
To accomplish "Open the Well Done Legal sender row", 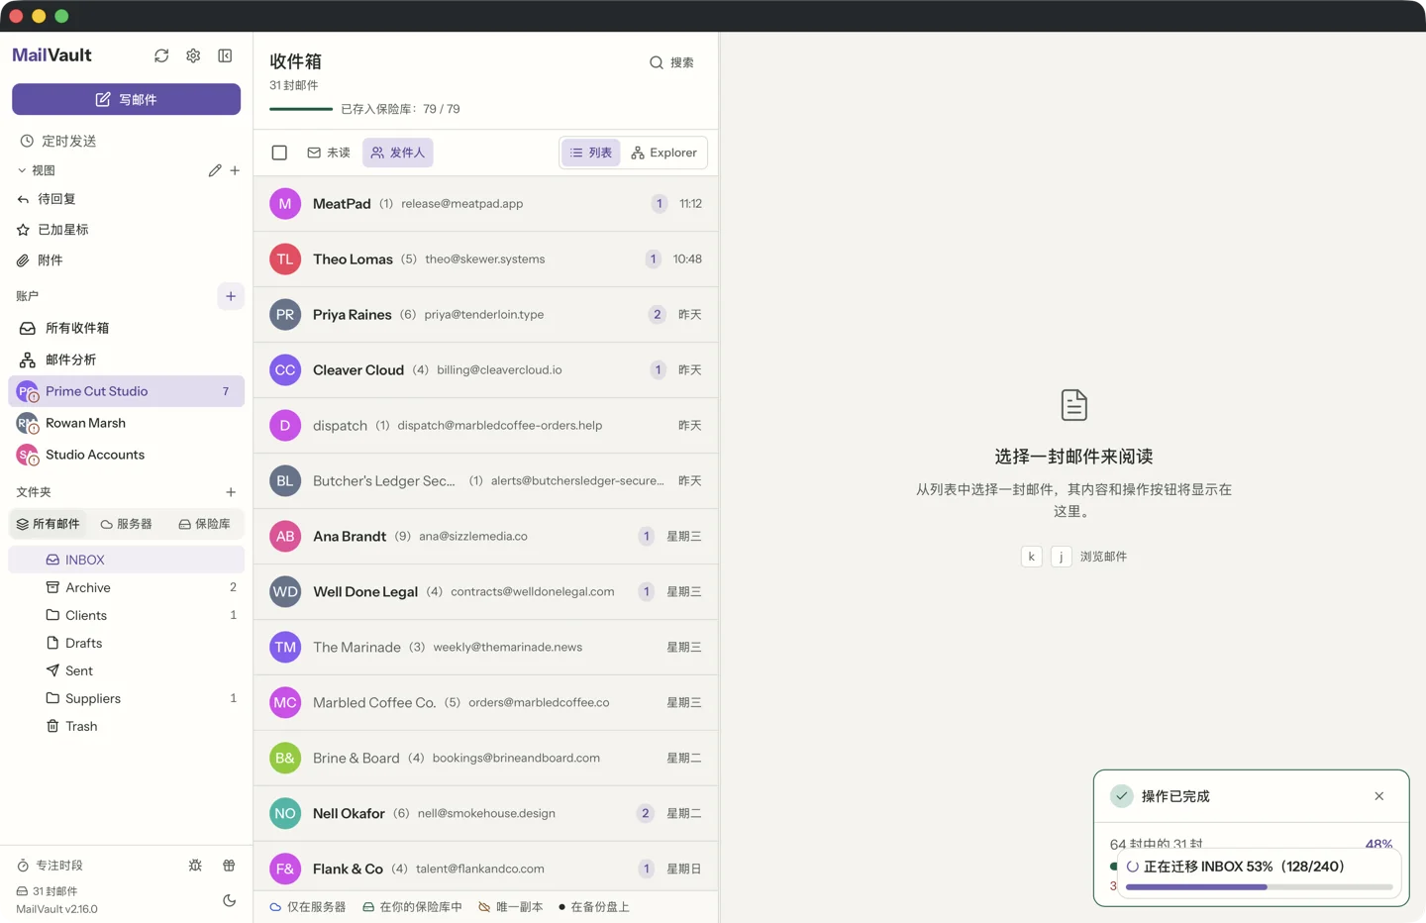I will (486, 592).
